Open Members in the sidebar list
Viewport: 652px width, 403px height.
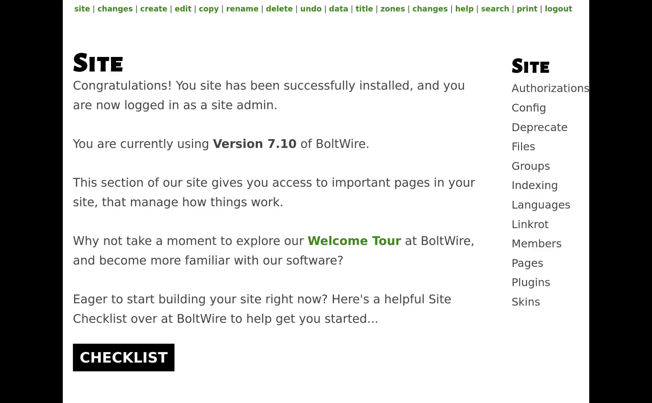pos(536,243)
